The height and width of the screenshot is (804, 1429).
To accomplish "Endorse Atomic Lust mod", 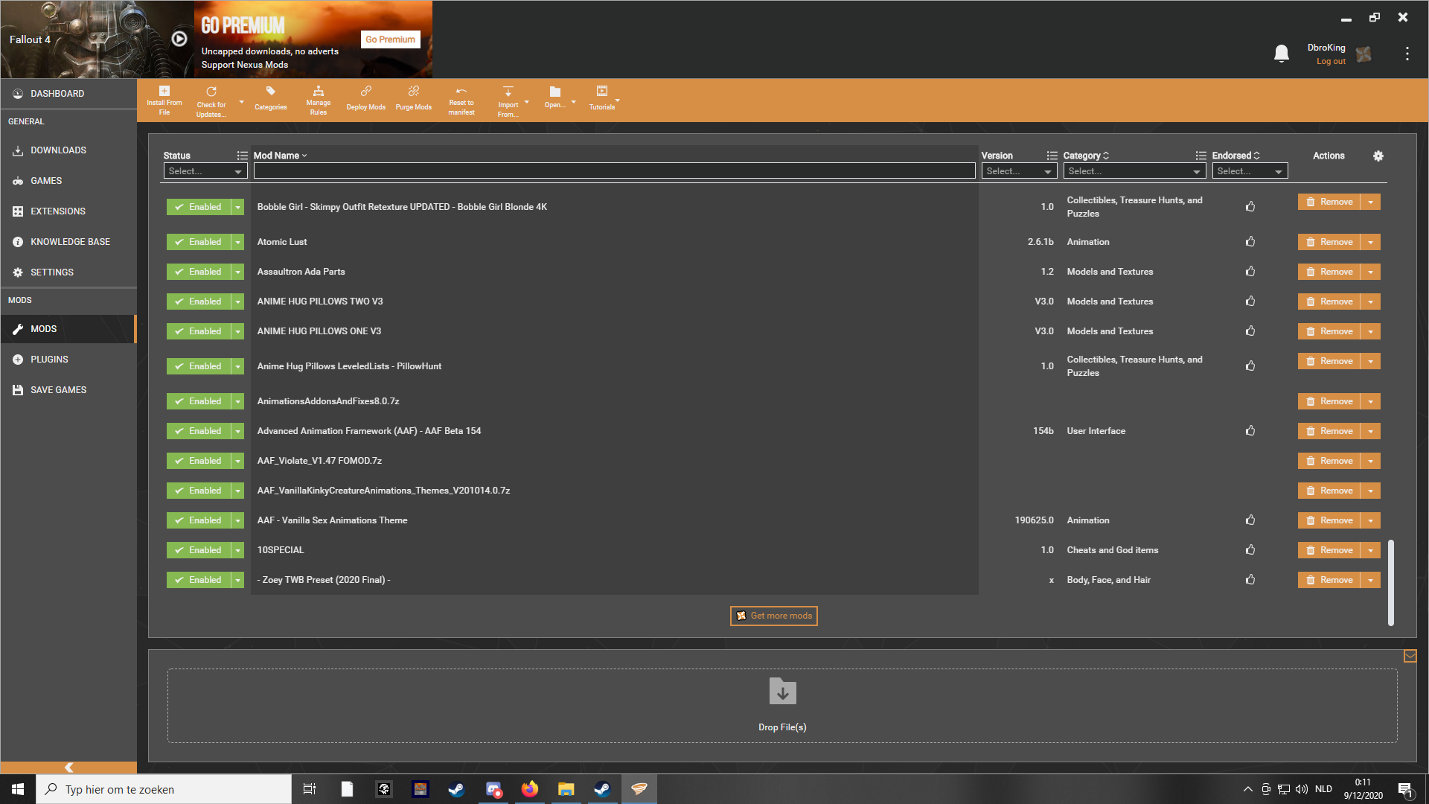I will click(1250, 241).
